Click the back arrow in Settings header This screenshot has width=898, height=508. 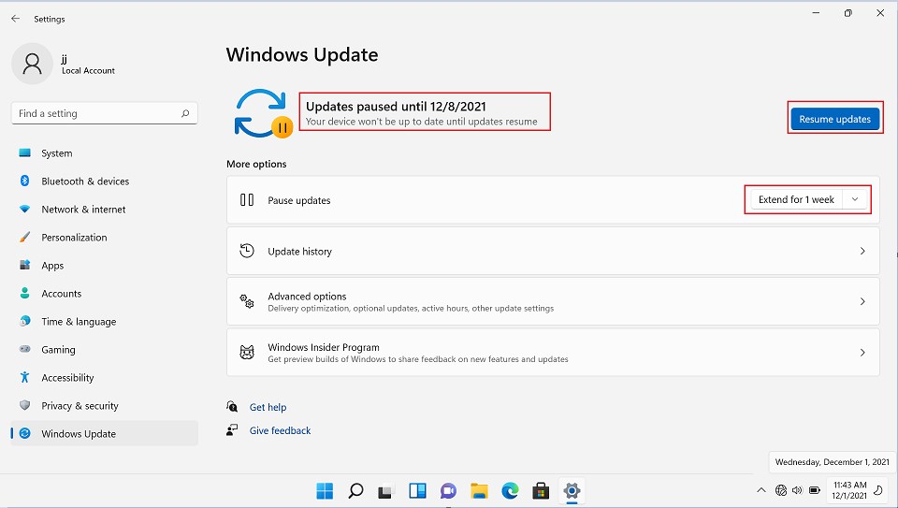point(15,19)
